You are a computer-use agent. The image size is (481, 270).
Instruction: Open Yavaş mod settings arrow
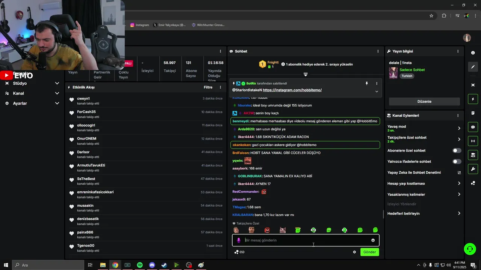tap(459, 128)
